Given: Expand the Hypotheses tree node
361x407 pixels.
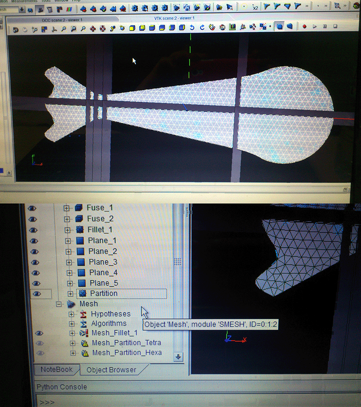Looking at the screenshot, I should point(71,314).
